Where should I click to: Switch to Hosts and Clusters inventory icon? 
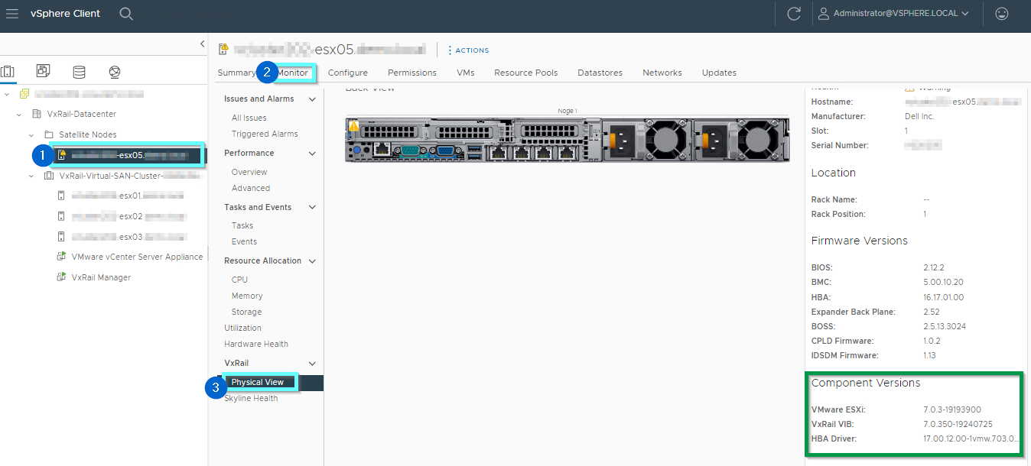click(8, 72)
